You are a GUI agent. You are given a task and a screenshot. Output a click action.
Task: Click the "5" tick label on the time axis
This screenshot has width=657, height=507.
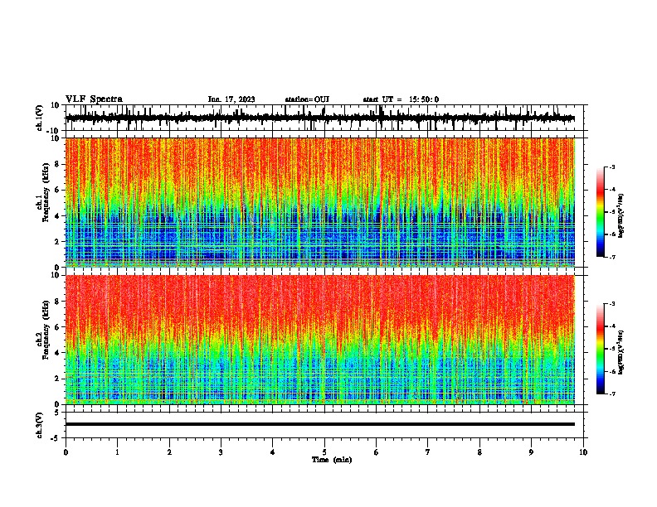(x=324, y=452)
